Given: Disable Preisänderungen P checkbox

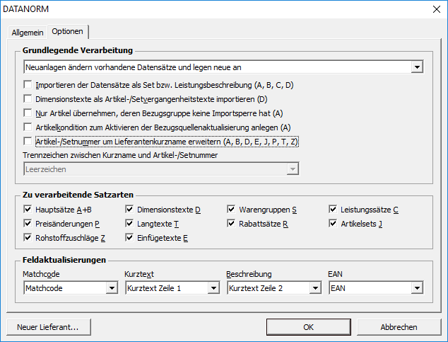Looking at the screenshot, I should pyautogui.click(x=28, y=224).
